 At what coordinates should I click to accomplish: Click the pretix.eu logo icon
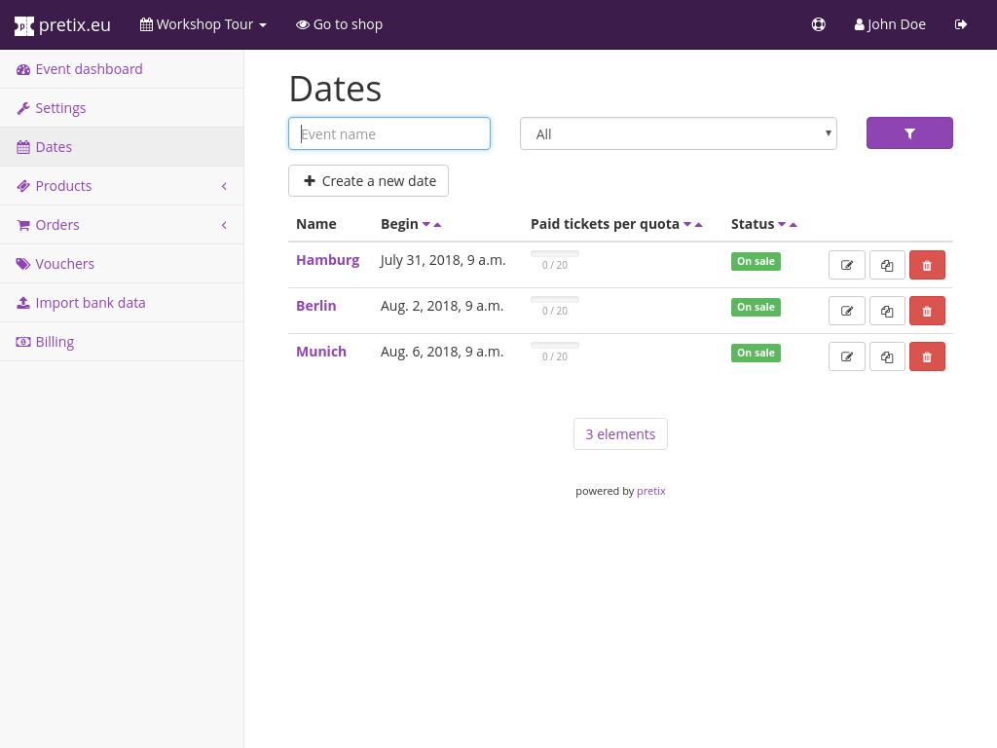(x=24, y=25)
